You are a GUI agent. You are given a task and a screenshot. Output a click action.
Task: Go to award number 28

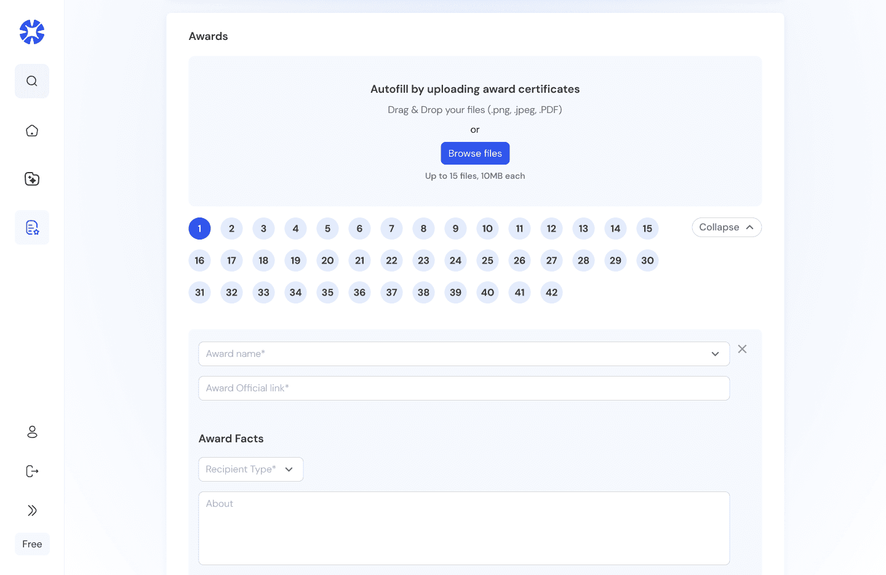(583, 260)
